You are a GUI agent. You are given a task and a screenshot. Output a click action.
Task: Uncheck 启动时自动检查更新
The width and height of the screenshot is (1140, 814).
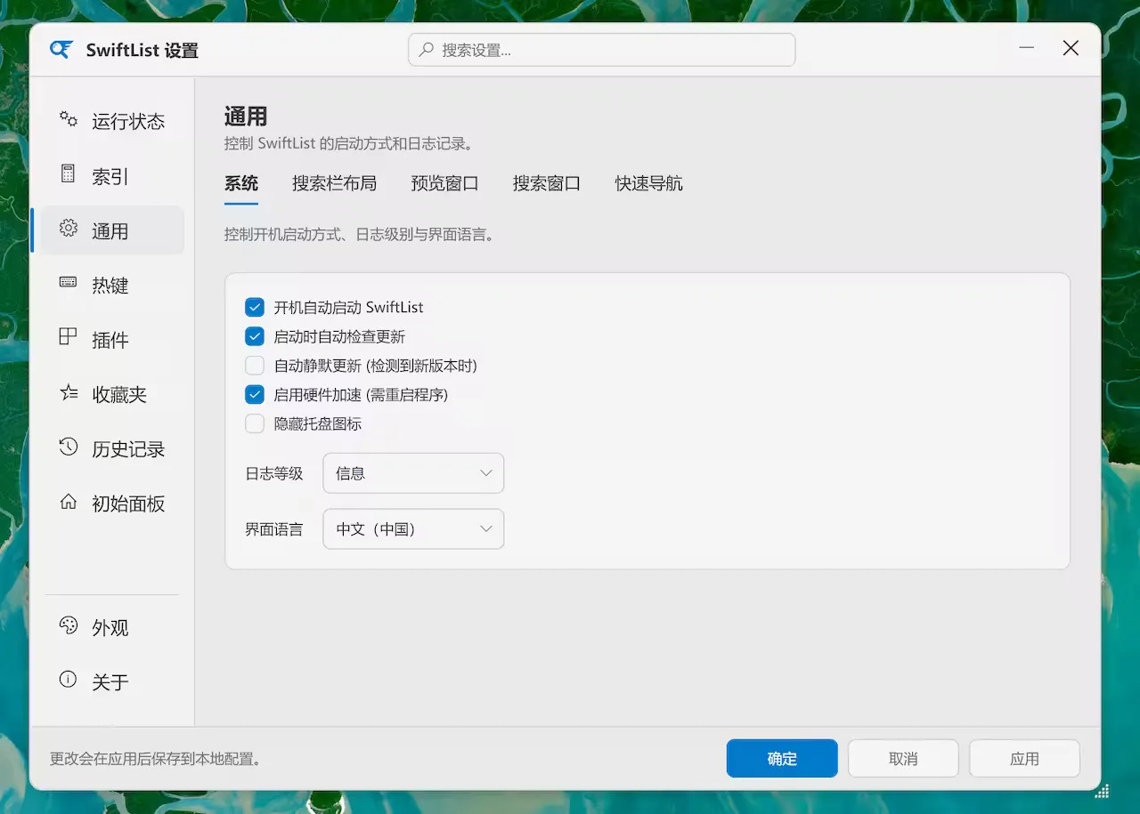tap(255, 337)
